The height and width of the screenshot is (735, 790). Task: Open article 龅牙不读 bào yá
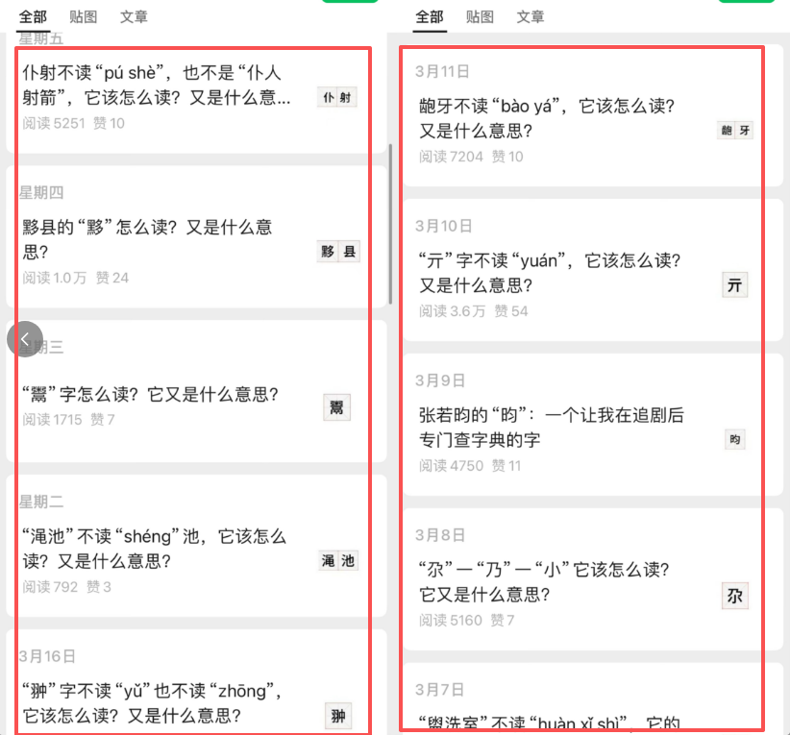tap(547, 118)
